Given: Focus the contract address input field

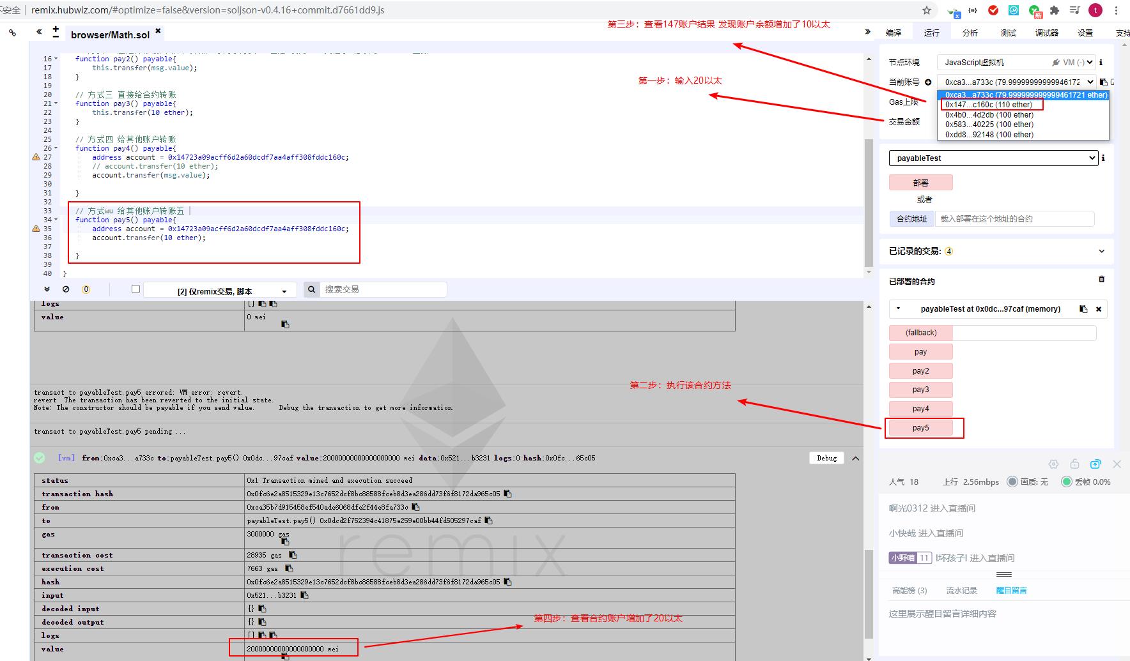Looking at the screenshot, I should tap(1015, 219).
